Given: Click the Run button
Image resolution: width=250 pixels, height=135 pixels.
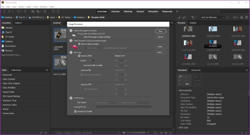Looking at the screenshot, I should [161, 31].
